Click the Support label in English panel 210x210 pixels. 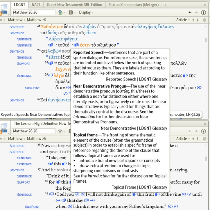[24, 182]
